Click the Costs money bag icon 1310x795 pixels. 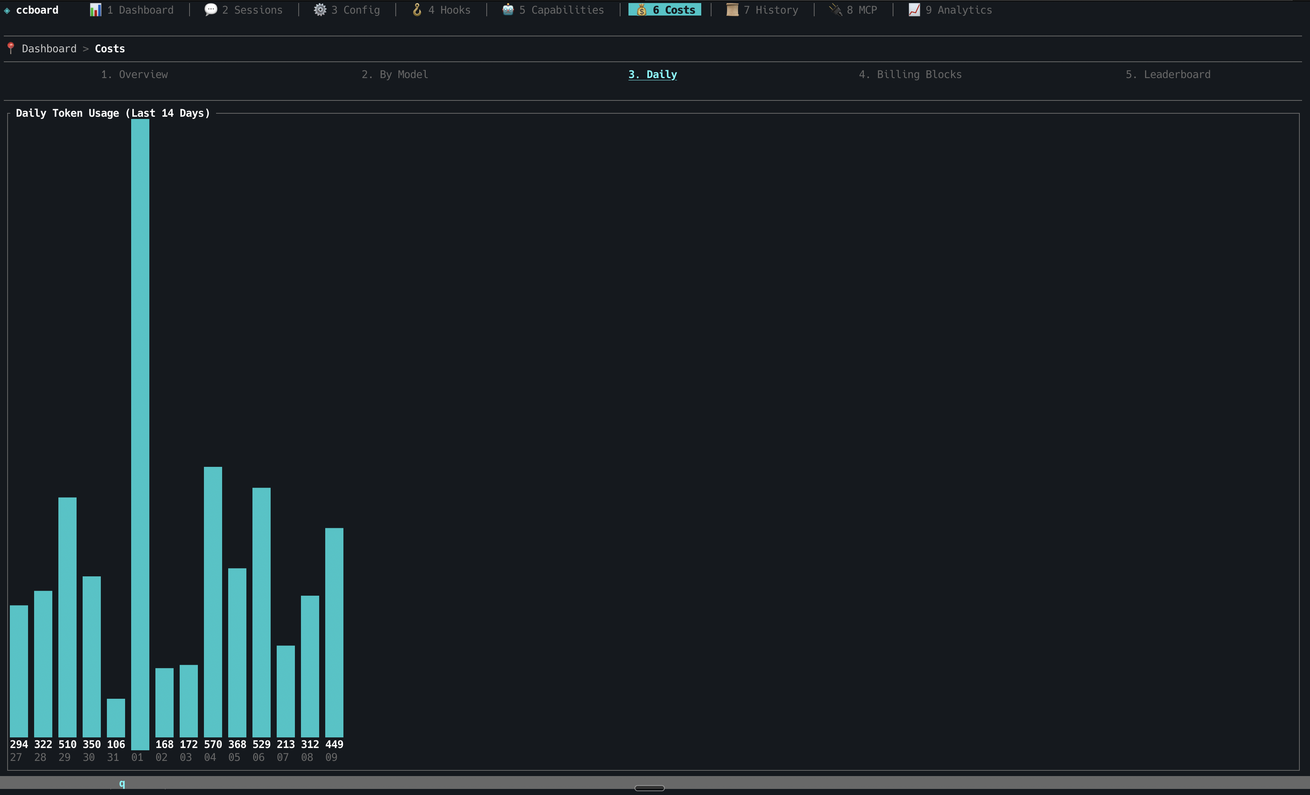point(642,10)
